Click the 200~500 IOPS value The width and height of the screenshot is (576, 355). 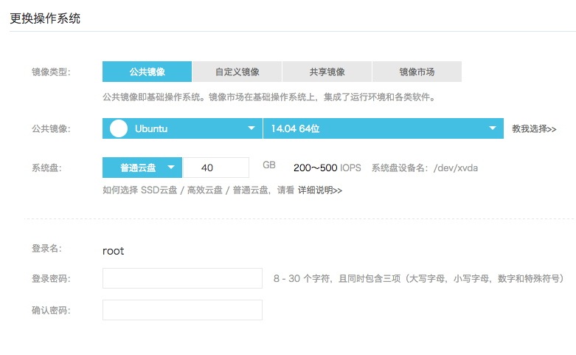(327, 168)
